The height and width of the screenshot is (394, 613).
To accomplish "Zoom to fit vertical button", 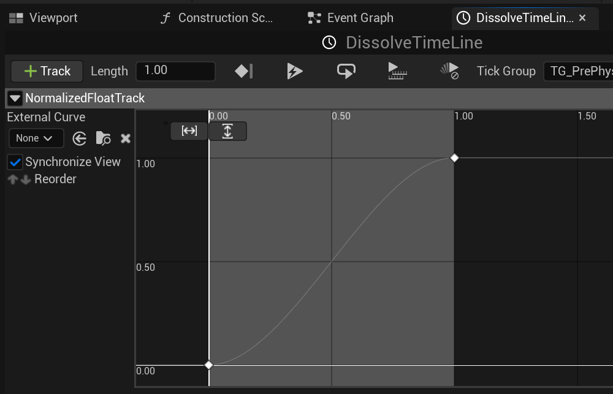I will [x=227, y=131].
